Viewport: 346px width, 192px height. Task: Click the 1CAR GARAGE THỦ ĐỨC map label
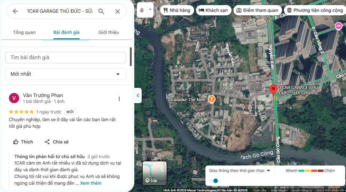(x=300, y=90)
